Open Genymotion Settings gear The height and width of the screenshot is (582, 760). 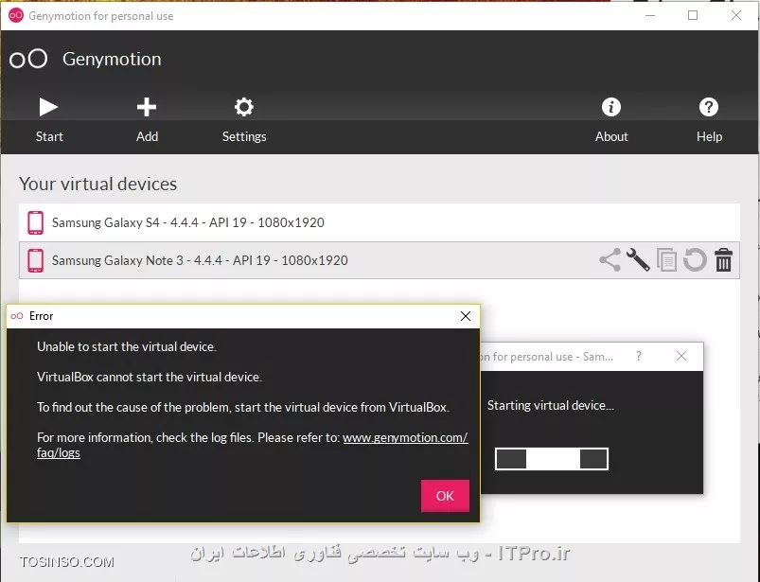tap(244, 107)
